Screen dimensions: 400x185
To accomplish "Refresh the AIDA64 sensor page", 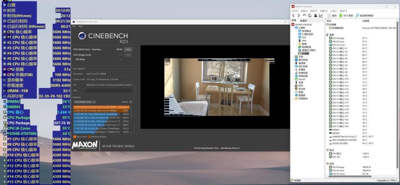I will coord(310,15).
